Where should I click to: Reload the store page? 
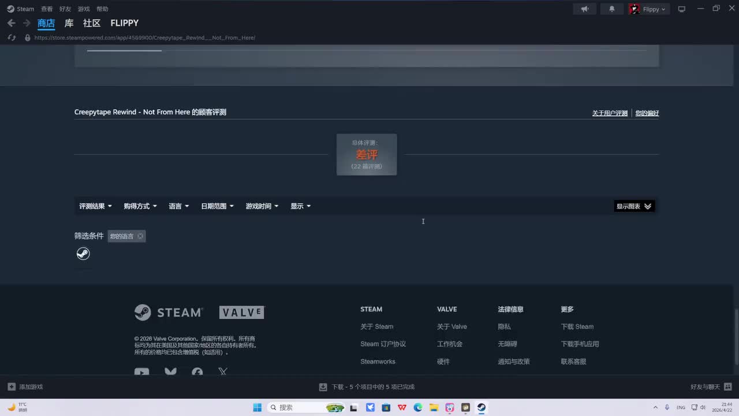point(12,38)
